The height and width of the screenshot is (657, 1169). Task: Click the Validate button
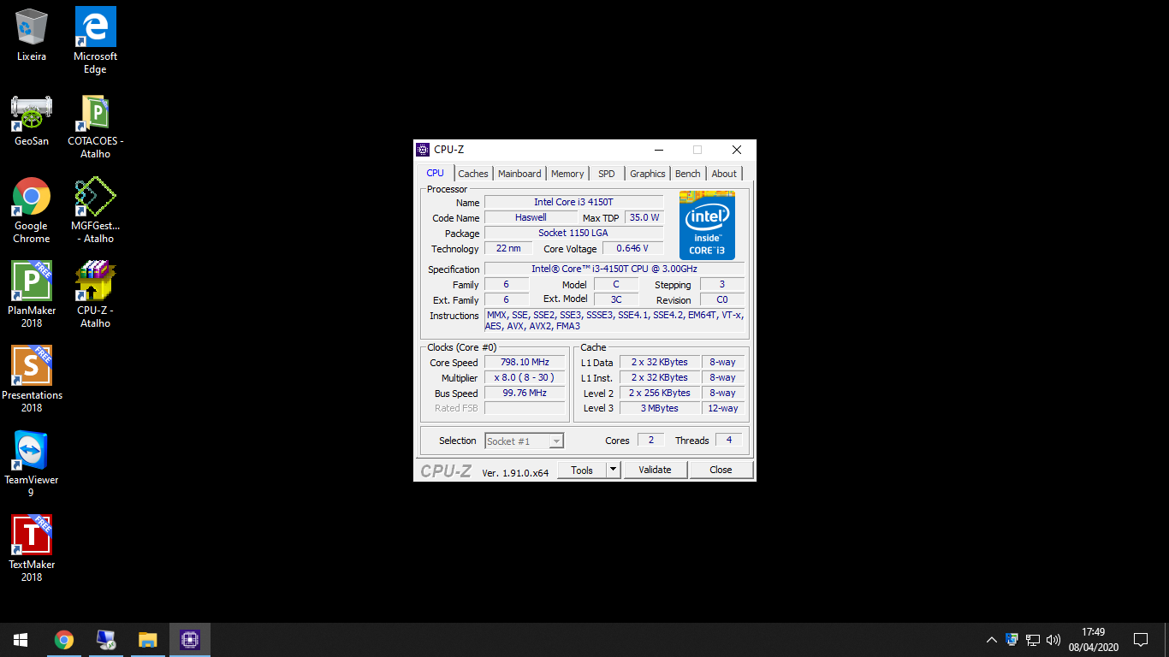click(655, 470)
